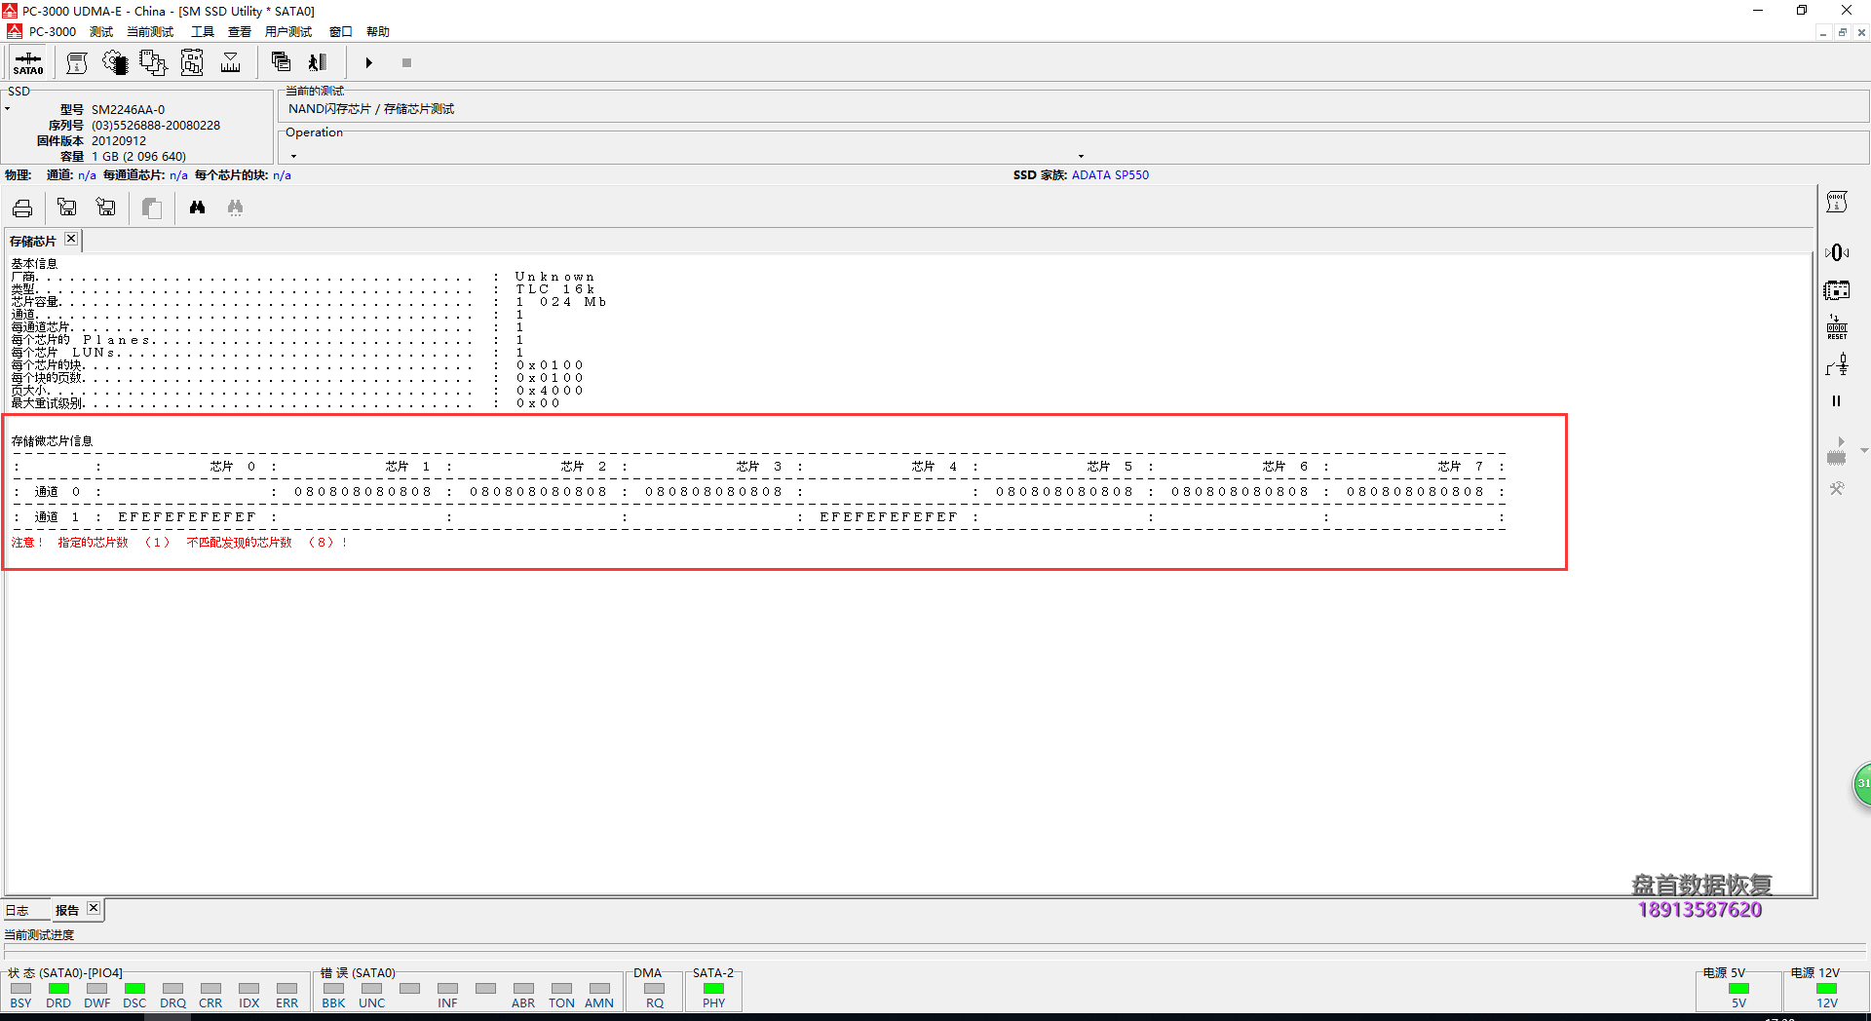Screen dimensions: 1871x1021
Task: Click the pause icon in sidebar
Action: coord(1837,400)
